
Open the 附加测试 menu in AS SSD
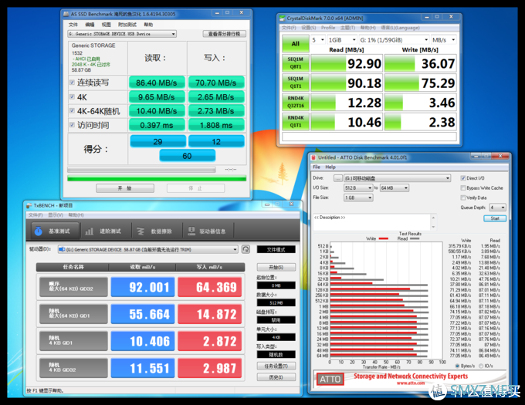pos(127,25)
